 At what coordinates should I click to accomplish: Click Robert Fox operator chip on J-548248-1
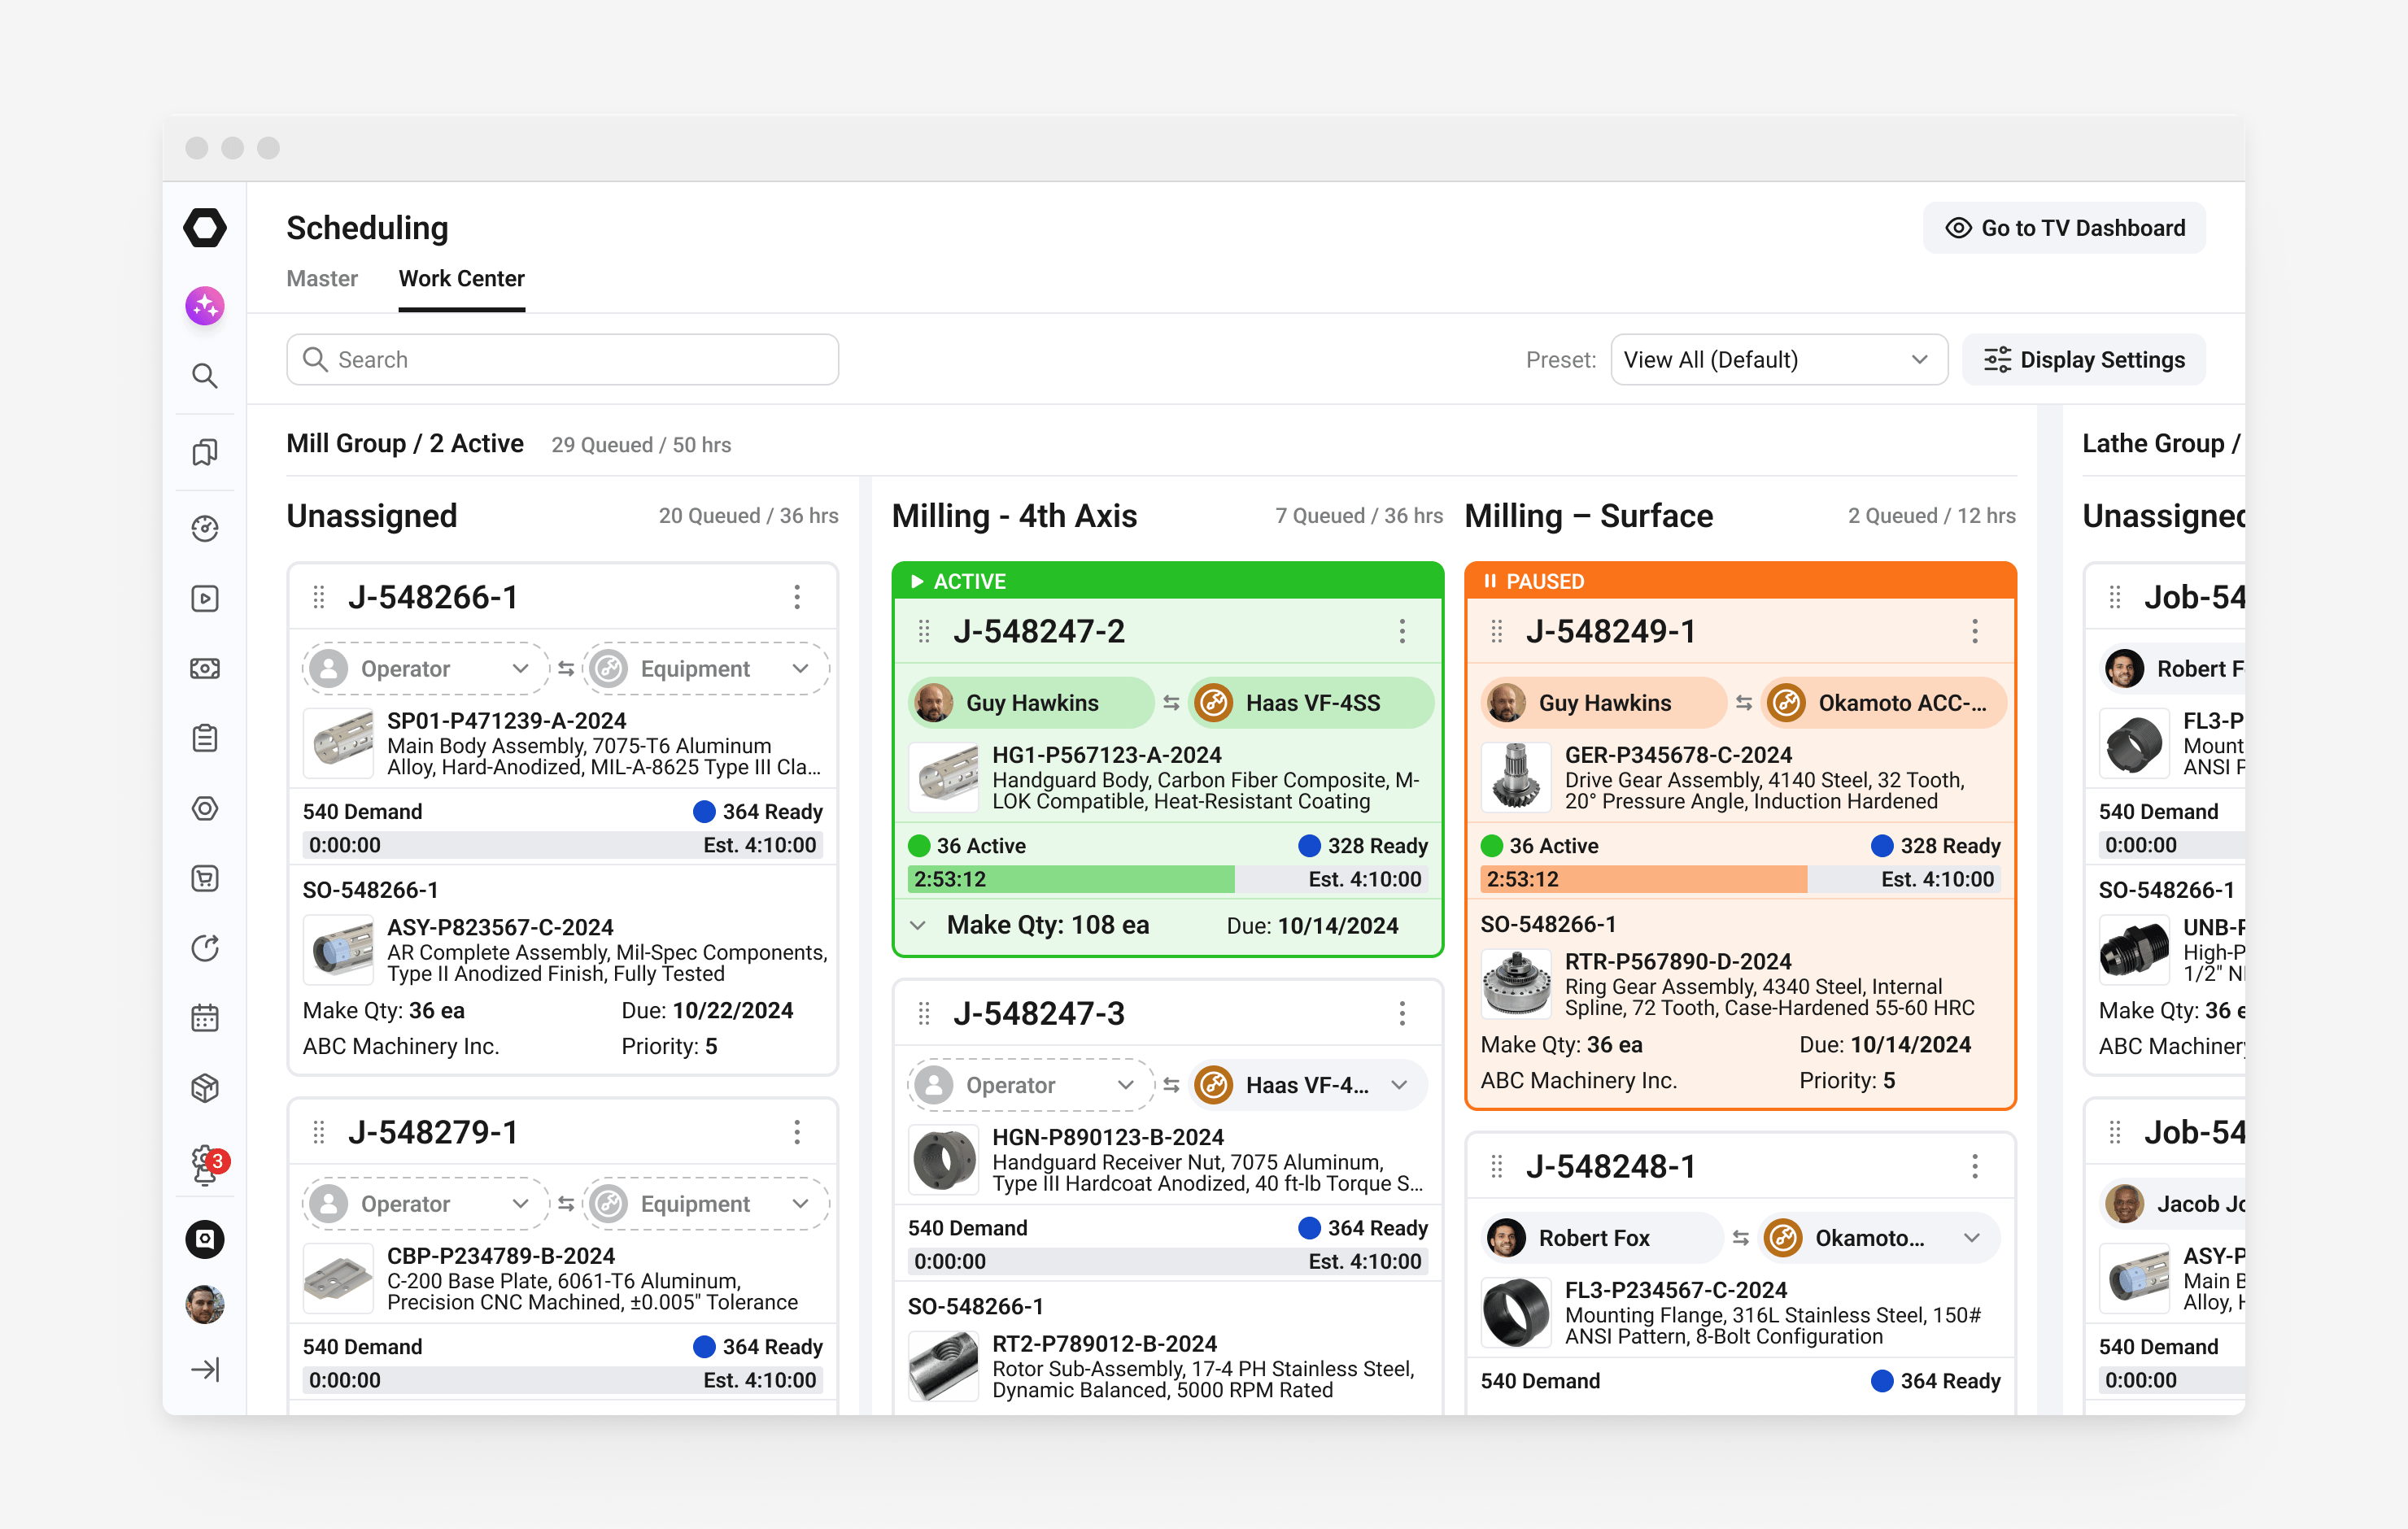(x=1600, y=1238)
